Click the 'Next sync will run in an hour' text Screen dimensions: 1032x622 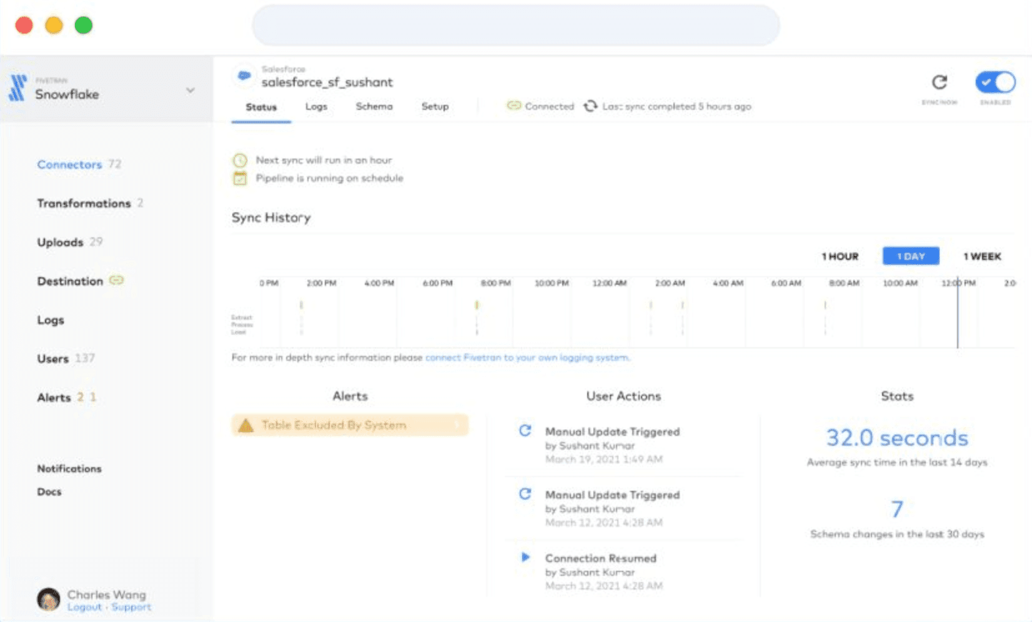pyautogui.click(x=324, y=160)
